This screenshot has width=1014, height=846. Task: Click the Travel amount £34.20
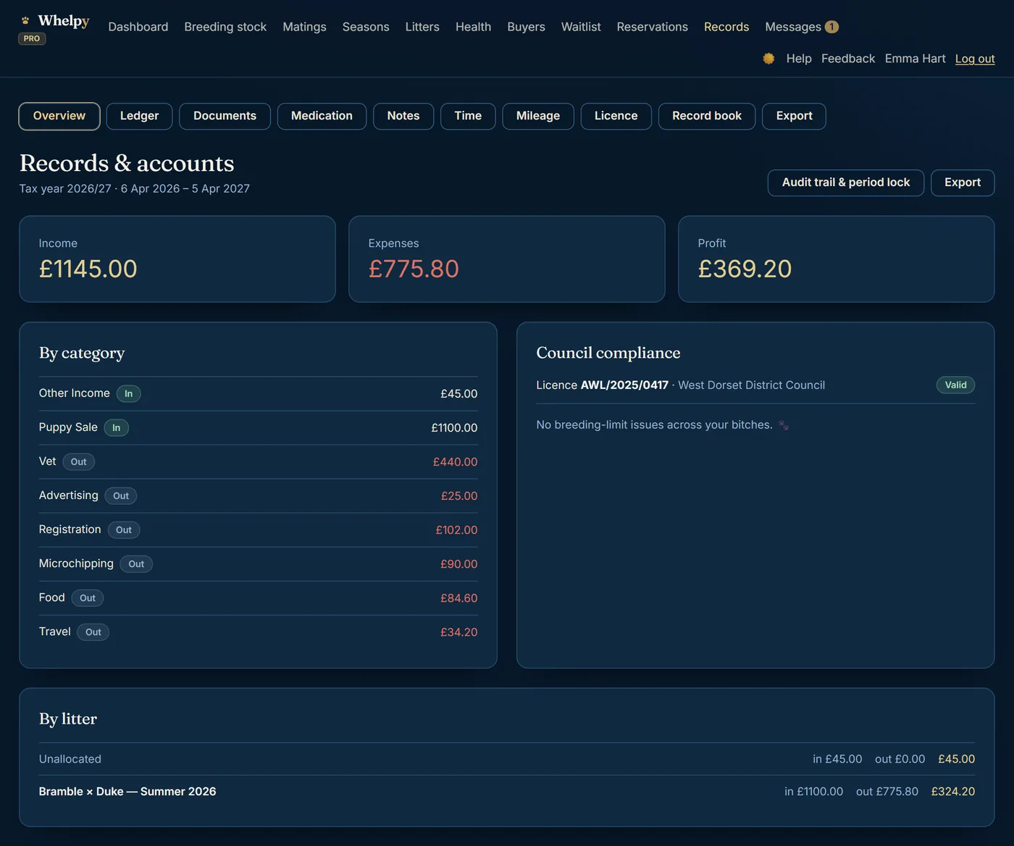[x=458, y=632]
